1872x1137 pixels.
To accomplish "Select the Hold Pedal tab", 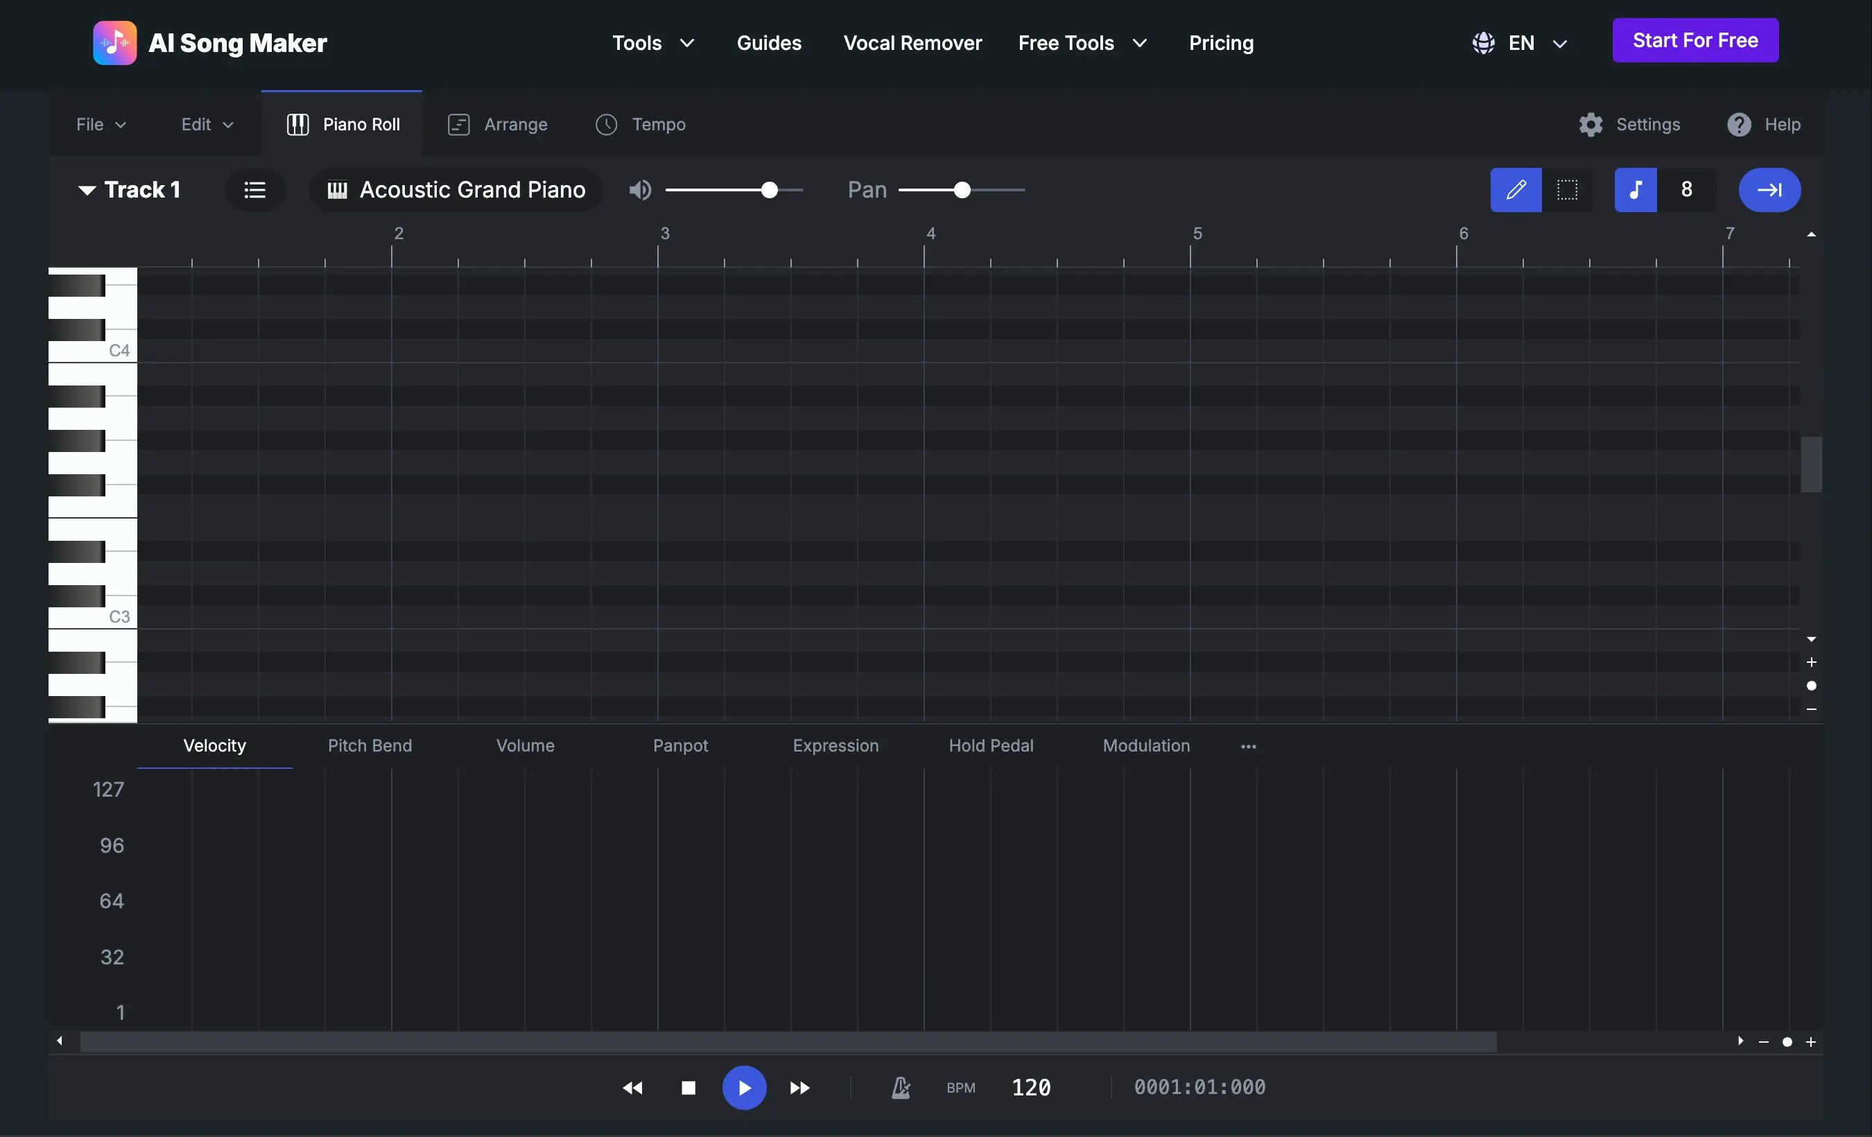I will 991,746.
